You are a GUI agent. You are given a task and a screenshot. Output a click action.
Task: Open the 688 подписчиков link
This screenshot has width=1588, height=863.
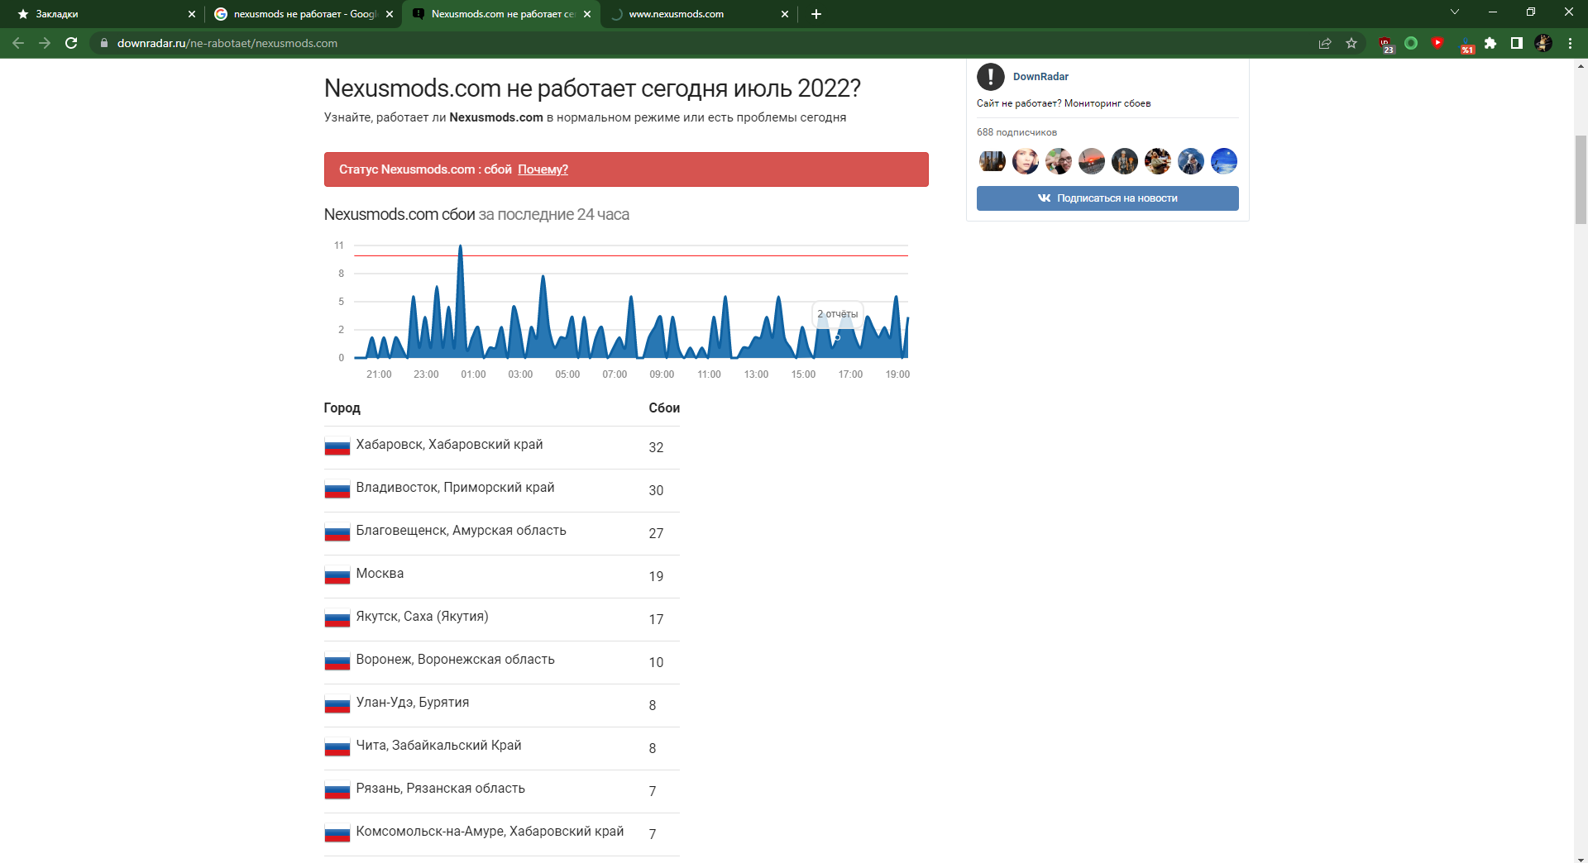coord(1016,132)
